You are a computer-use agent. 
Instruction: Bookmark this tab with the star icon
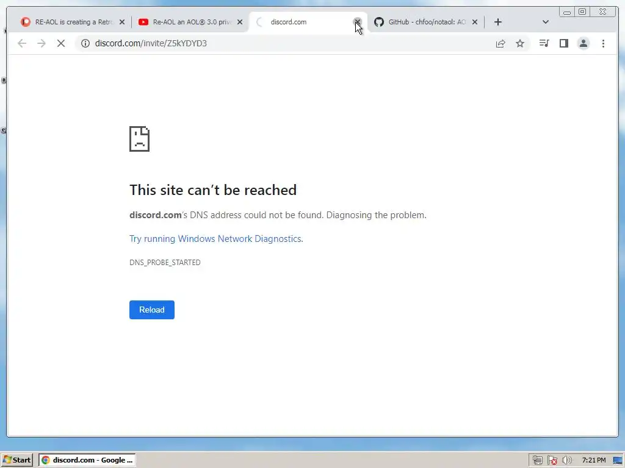click(520, 43)
